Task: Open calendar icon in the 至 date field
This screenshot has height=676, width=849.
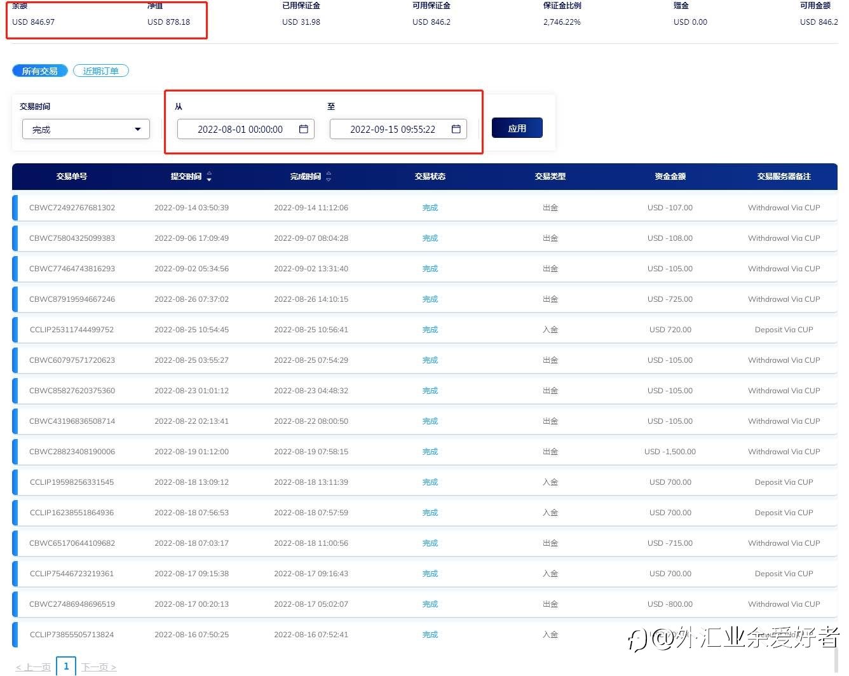Action: 456,129
